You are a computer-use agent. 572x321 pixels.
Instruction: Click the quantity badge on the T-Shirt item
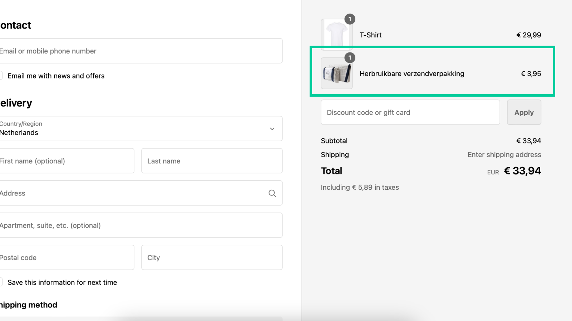tap(350, 20)
